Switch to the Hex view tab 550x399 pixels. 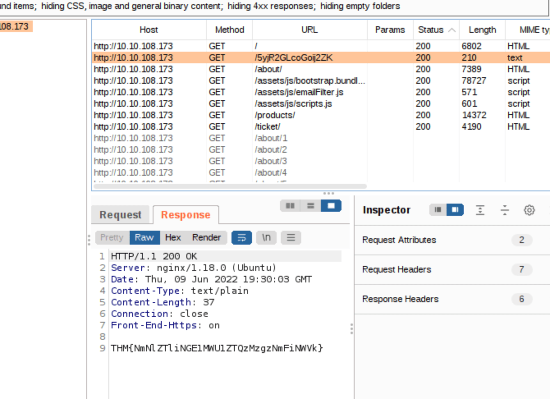pos(172,237)
